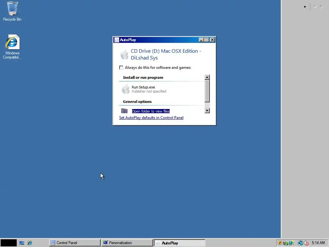Open Set AutoPlay defaults in Control Panel link
Image resolution: width=329 pixels, height=247 pixels.
[151, 118]
